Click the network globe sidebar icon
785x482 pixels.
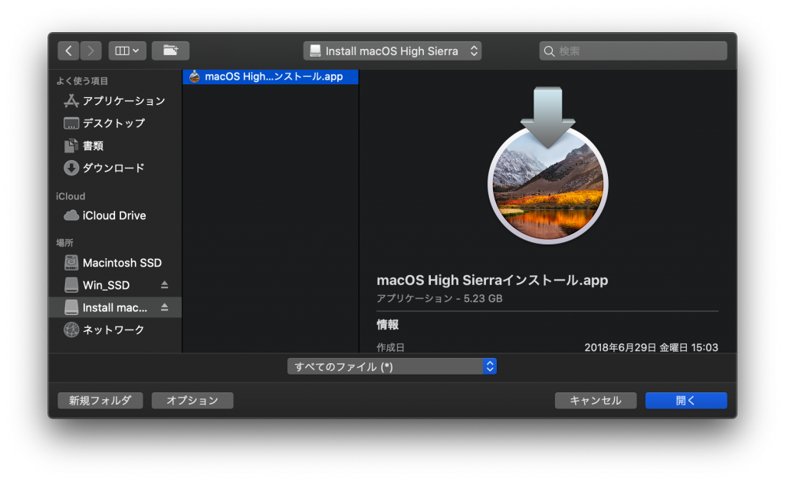click(71, 330)
